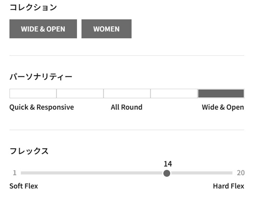The width and height of the screenshot is (254, 201).
Task: Click the All Round label
Action: pos(127,107)
